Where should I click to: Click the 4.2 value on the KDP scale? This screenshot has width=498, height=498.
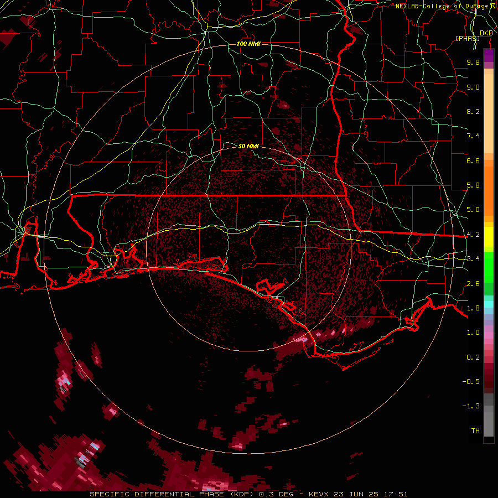pyautogui.click(x=473, y=235)
